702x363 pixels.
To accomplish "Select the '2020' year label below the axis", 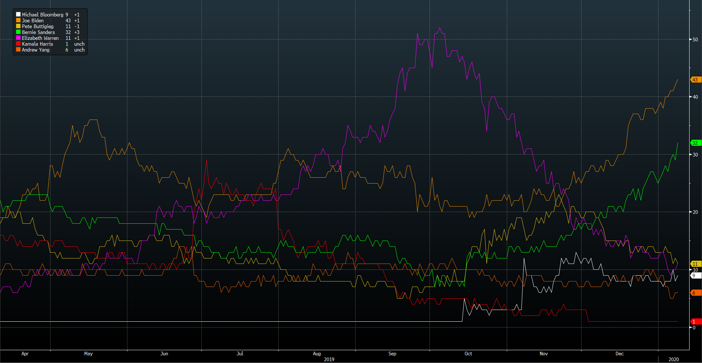I will (x=674, y=359).
